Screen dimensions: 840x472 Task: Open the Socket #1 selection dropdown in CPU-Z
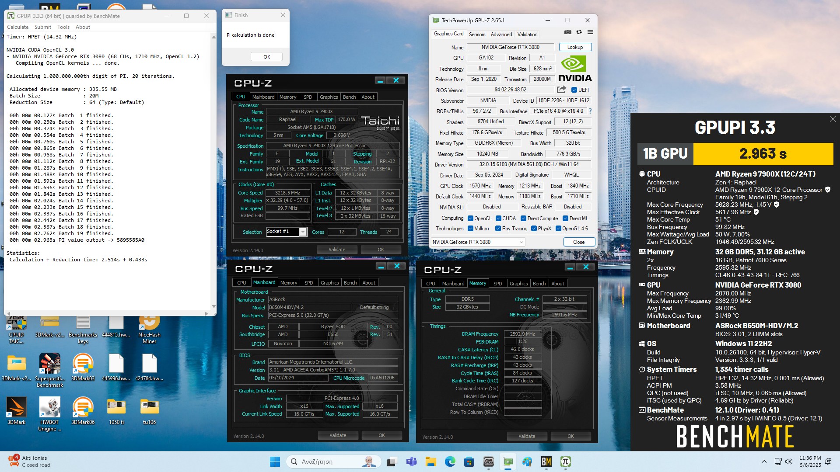pyautogui.click(x=302, y=232)
